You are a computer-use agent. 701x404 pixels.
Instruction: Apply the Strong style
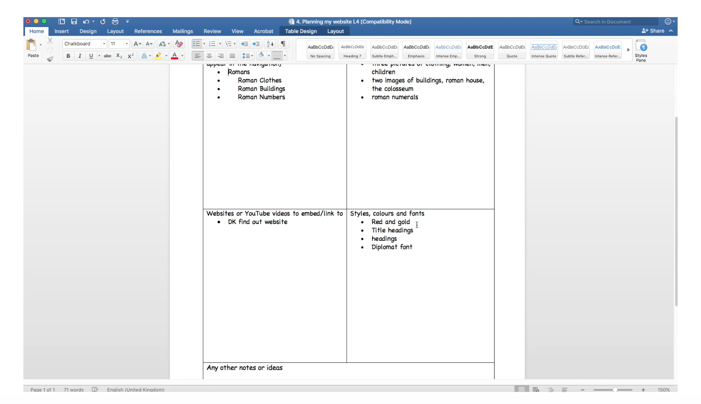(480, 50)
